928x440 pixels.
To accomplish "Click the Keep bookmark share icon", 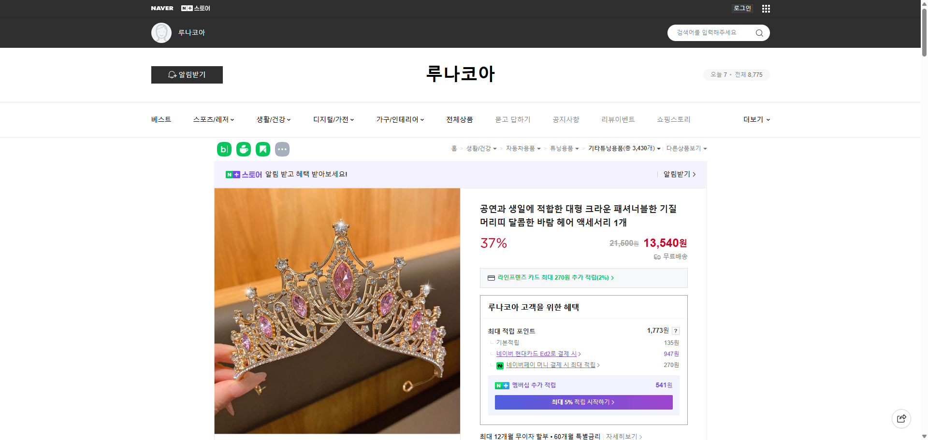I will [262, 149].
